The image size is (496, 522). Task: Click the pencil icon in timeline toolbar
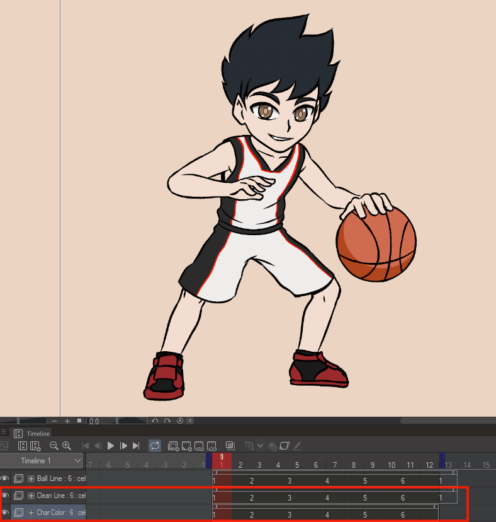pyautogui.click(x=297, y=446)
